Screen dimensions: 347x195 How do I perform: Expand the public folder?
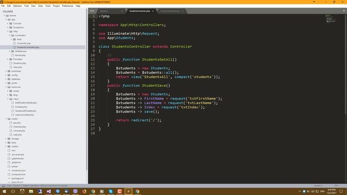[x=6, y=83]
